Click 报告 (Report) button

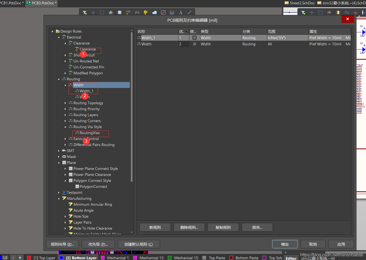click(x=257, y=227)
